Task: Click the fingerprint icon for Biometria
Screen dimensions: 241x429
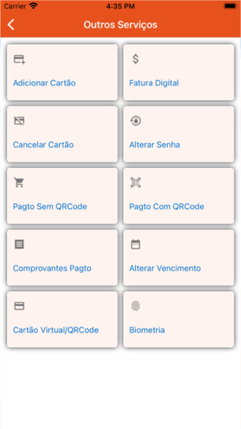Action: click(x=136, y=306)
